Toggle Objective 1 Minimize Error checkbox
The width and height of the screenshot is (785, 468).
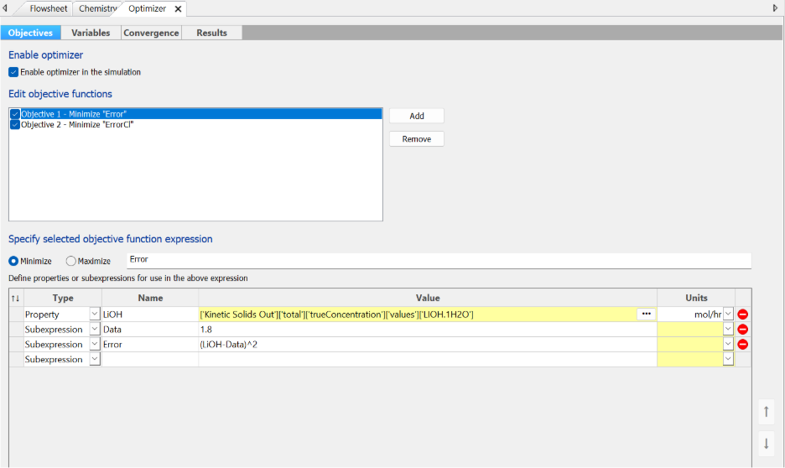coord(15,114)
